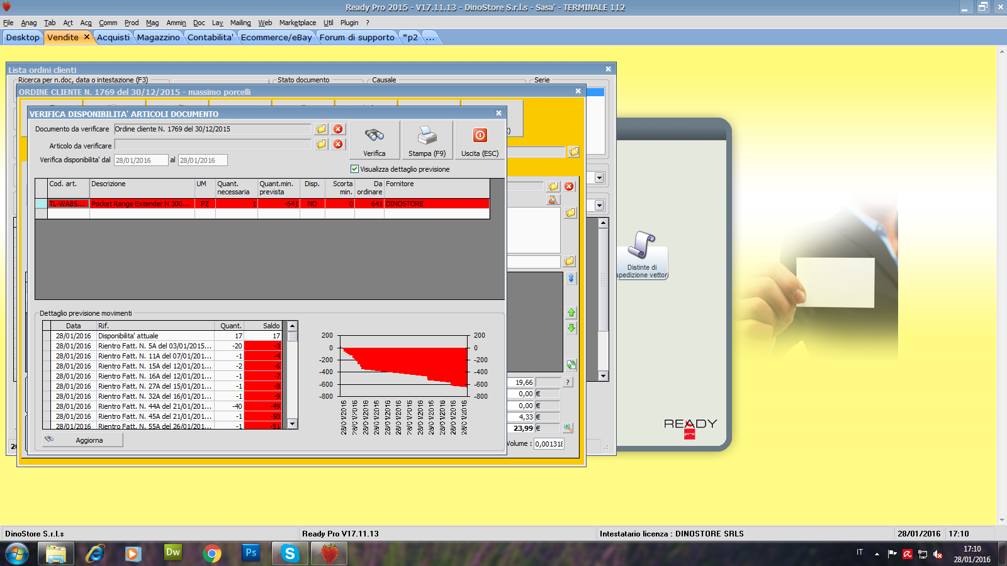
Task: Open the Anag menu
Action: [x=29, y=23]
